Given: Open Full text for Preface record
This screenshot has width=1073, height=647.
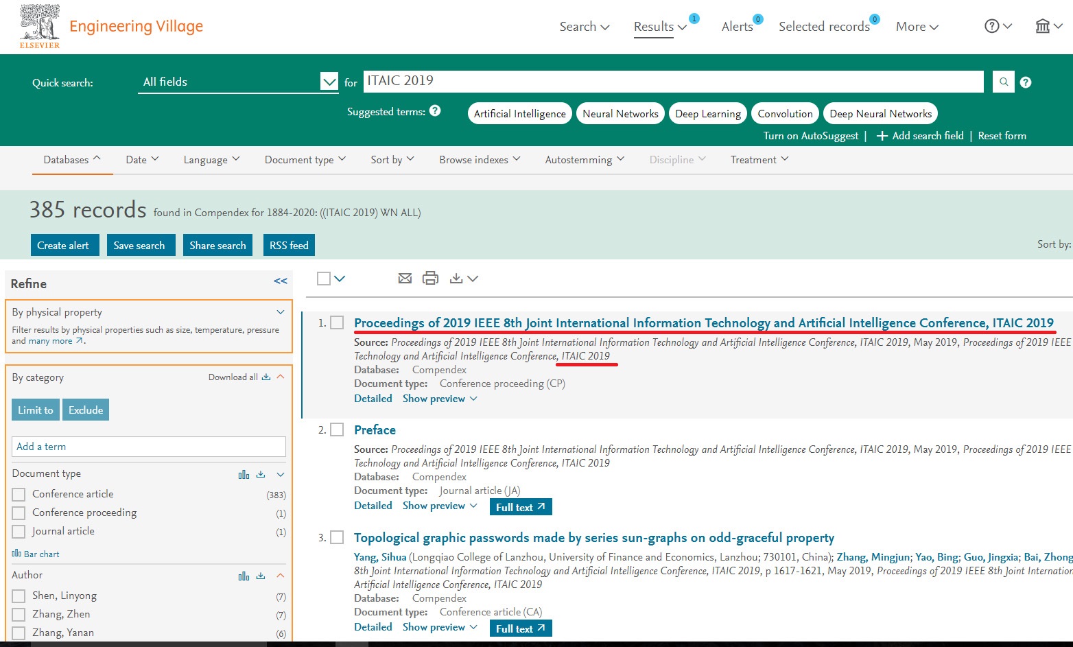Looking at the screenshot, I should tap(521, 507).
